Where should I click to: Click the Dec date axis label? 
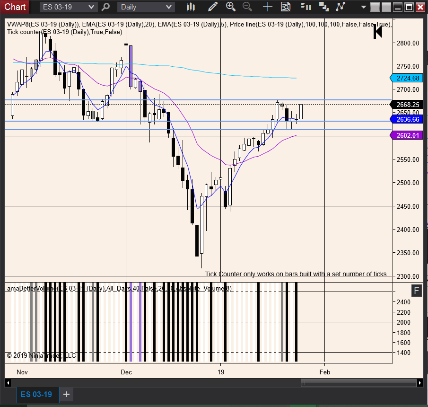(x=126, y=372)
